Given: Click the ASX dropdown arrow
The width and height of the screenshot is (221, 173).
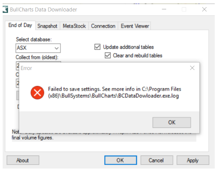Looking at the screenshot, I should pyautogui.click(x=57, y=48).
